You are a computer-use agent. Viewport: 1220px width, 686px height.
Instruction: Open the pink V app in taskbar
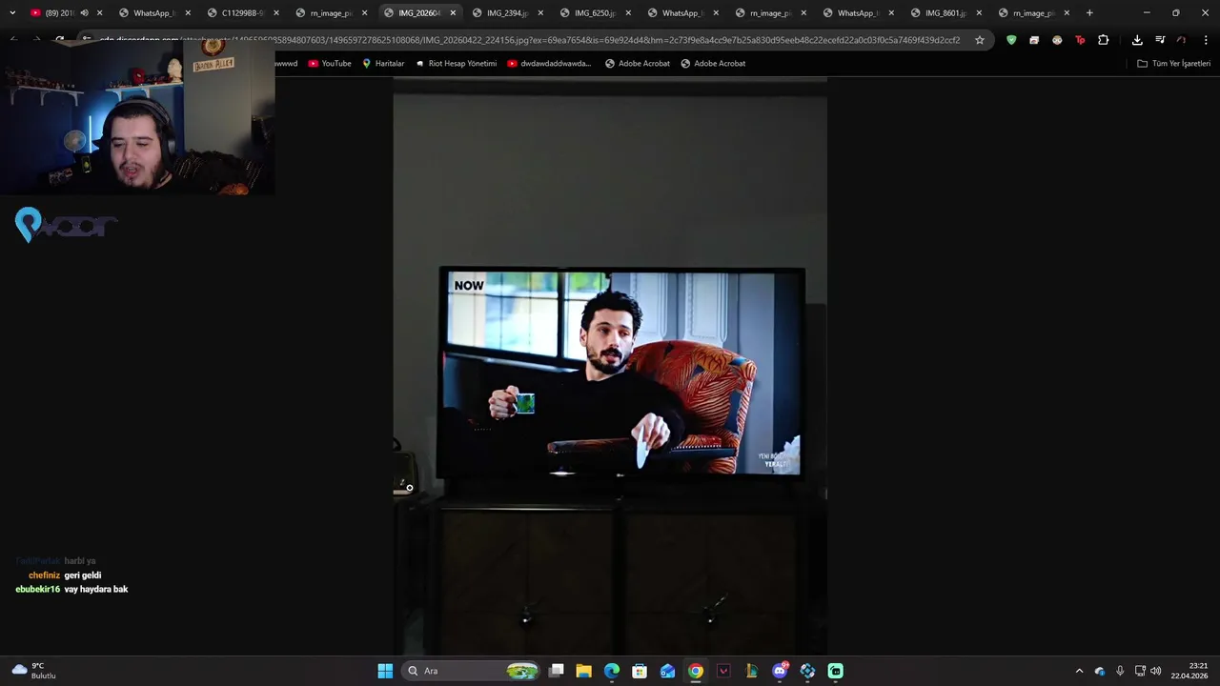tap(723, 671)
